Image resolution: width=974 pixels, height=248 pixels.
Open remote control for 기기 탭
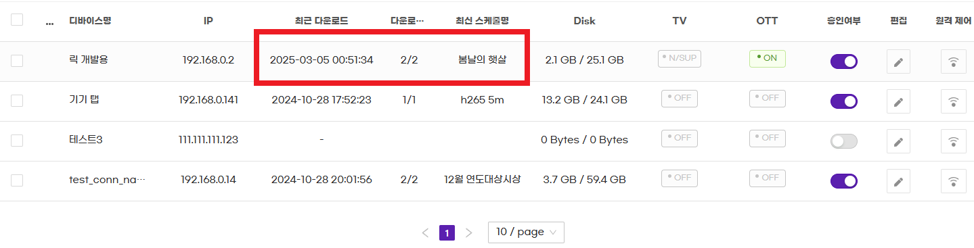954,102
